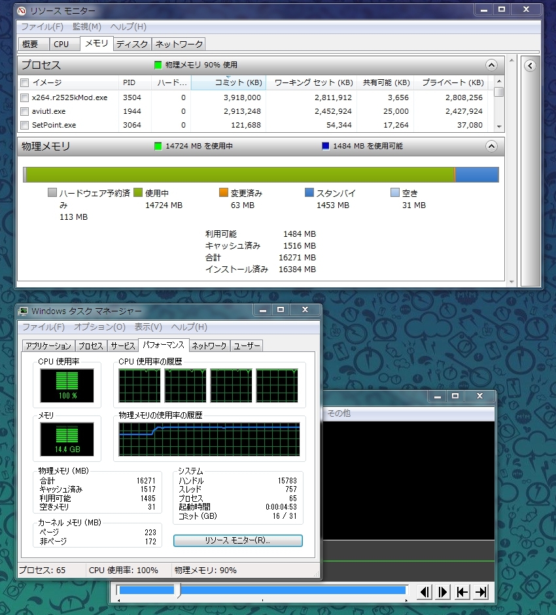Select the SetPoint.exe process name
The width and height of the screenshot is (556, 615).
point(54,125)
